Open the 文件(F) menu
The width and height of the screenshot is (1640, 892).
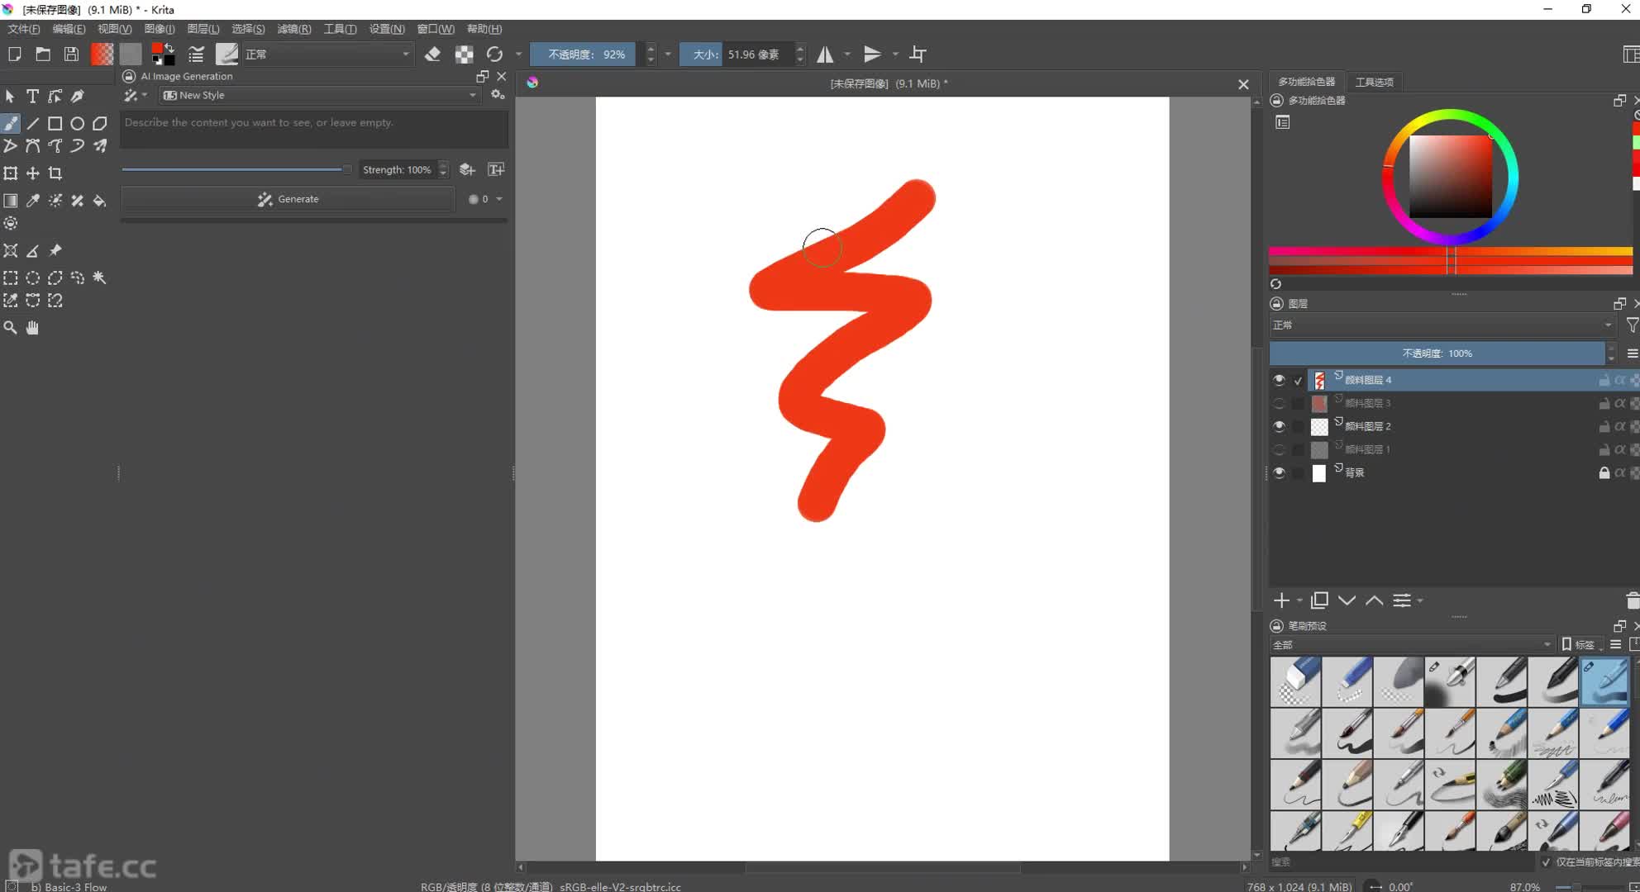point(23,29)
